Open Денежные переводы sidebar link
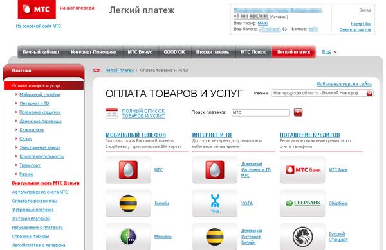Screen dimensions: 386x250 coord(41,121)
